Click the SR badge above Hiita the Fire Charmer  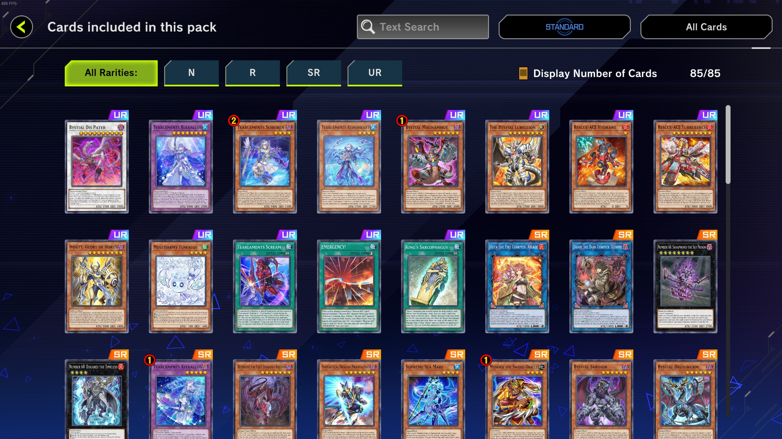[540, 235]
